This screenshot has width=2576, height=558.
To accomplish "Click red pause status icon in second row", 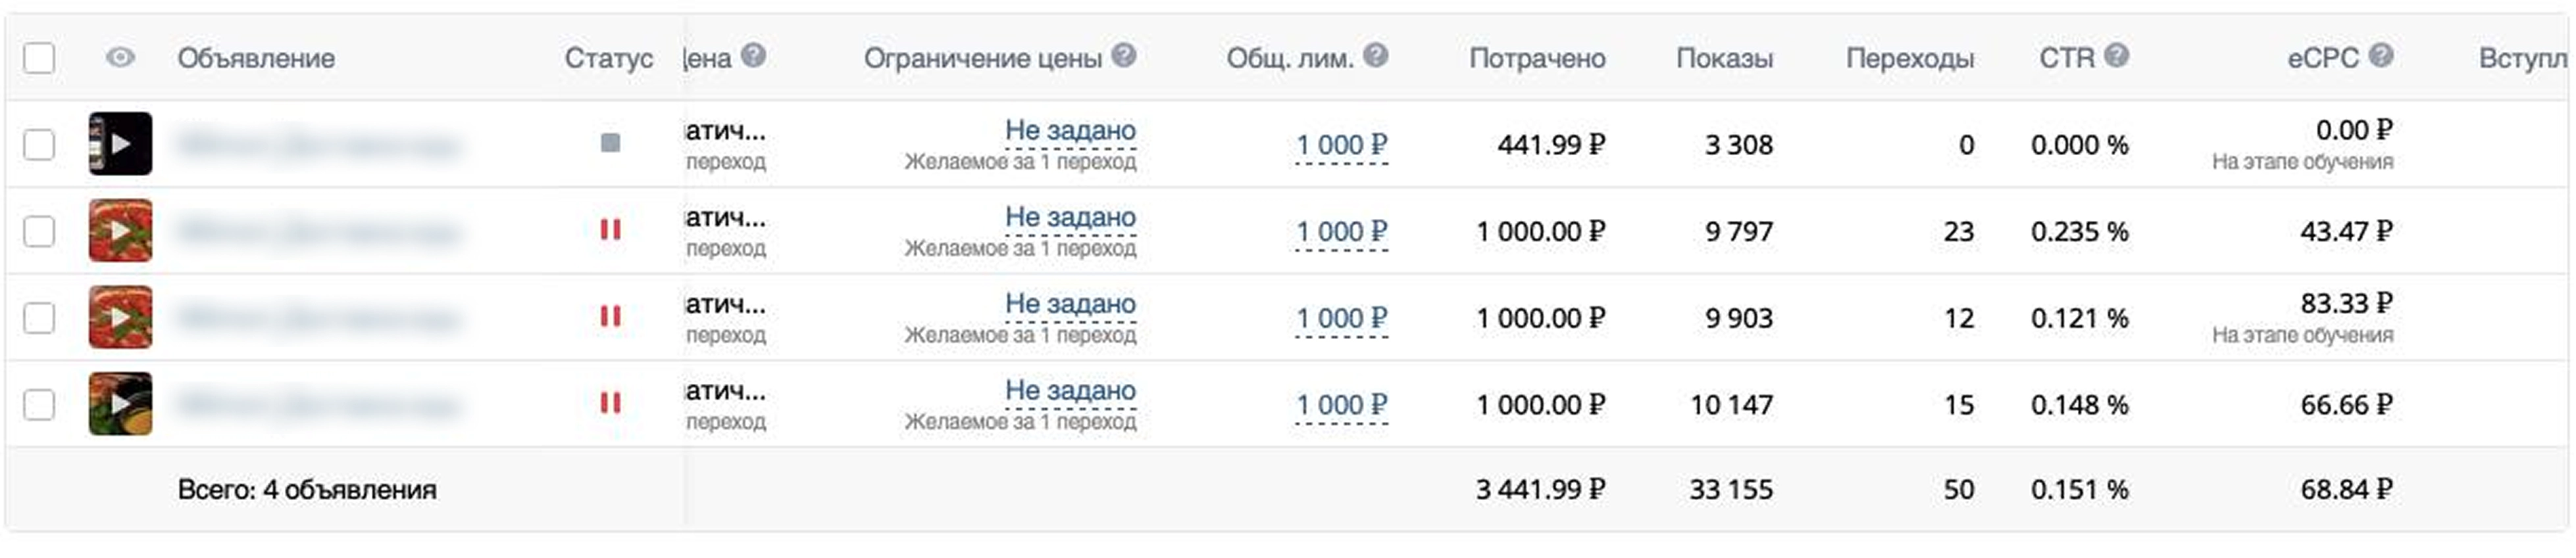I will tap(610, 231).
